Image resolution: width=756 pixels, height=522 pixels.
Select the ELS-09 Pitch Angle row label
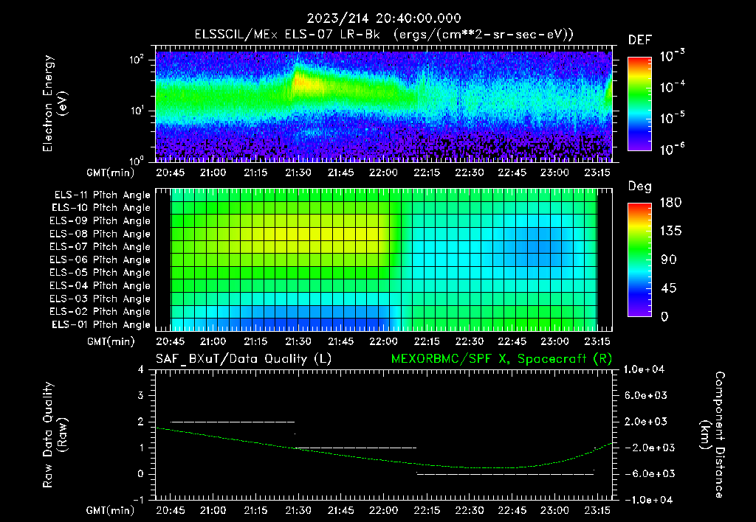click(x=100, y=221)
